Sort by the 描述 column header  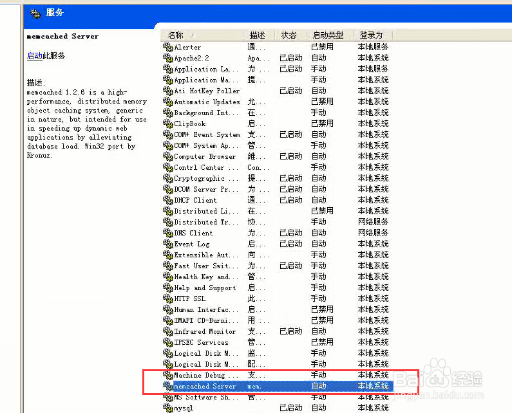(258, 35)
